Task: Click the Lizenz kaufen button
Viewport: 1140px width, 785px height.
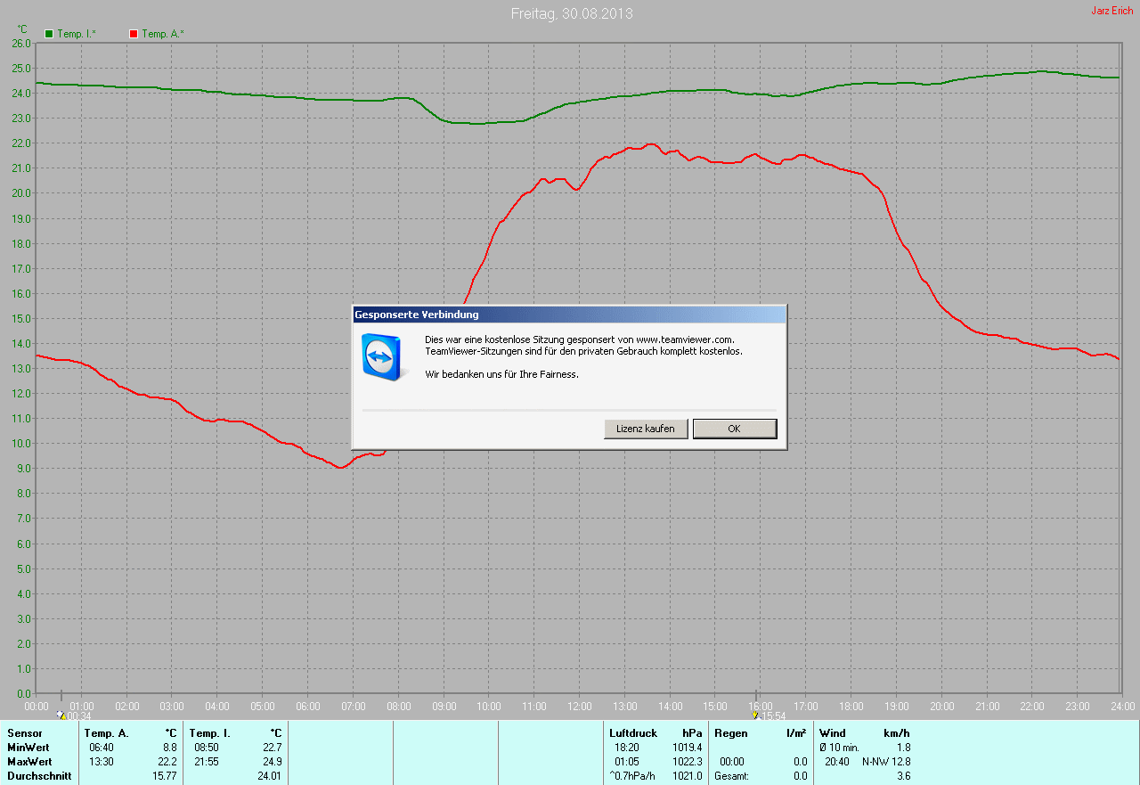Action: point(646,429)
